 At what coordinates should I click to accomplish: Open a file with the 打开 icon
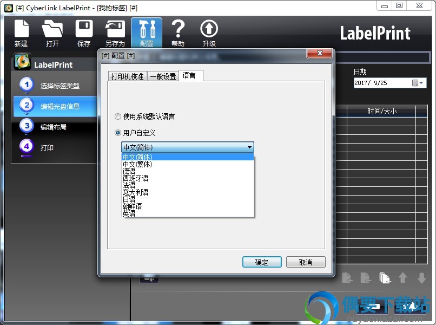(x=52, y=33)
